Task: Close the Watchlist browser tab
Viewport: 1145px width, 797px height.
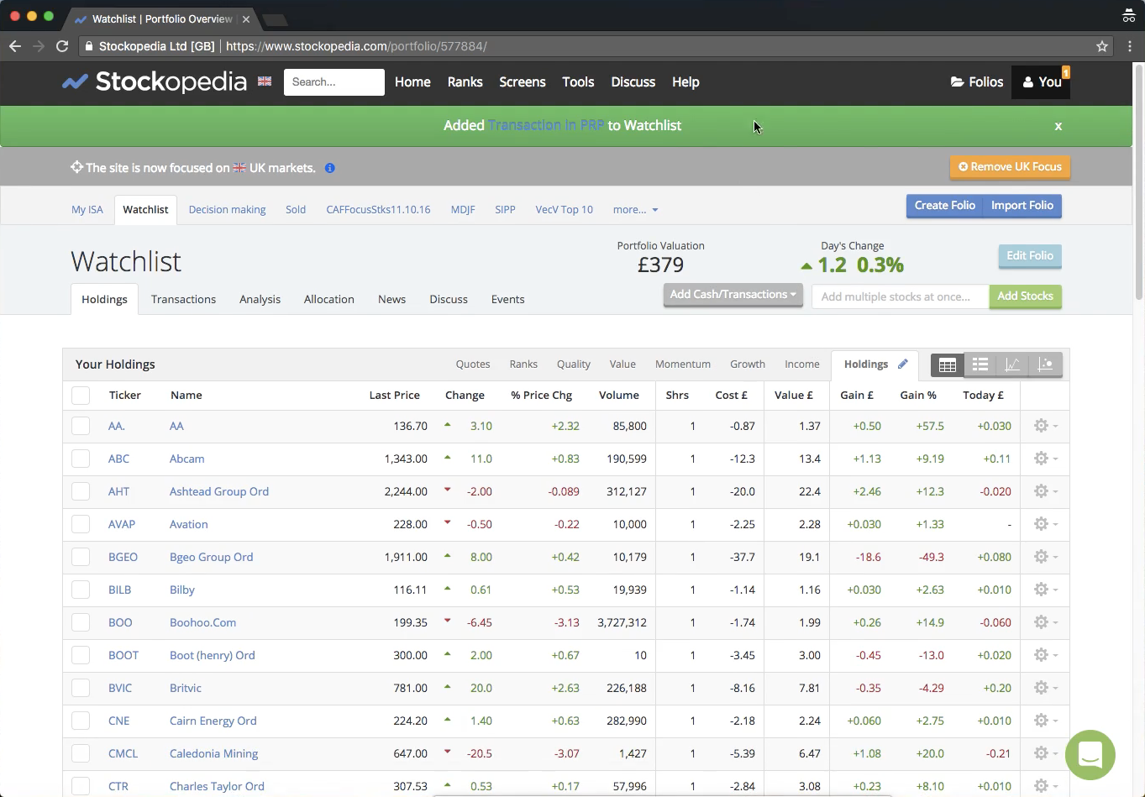Action: pyautogui.click(x=246, y=18)
